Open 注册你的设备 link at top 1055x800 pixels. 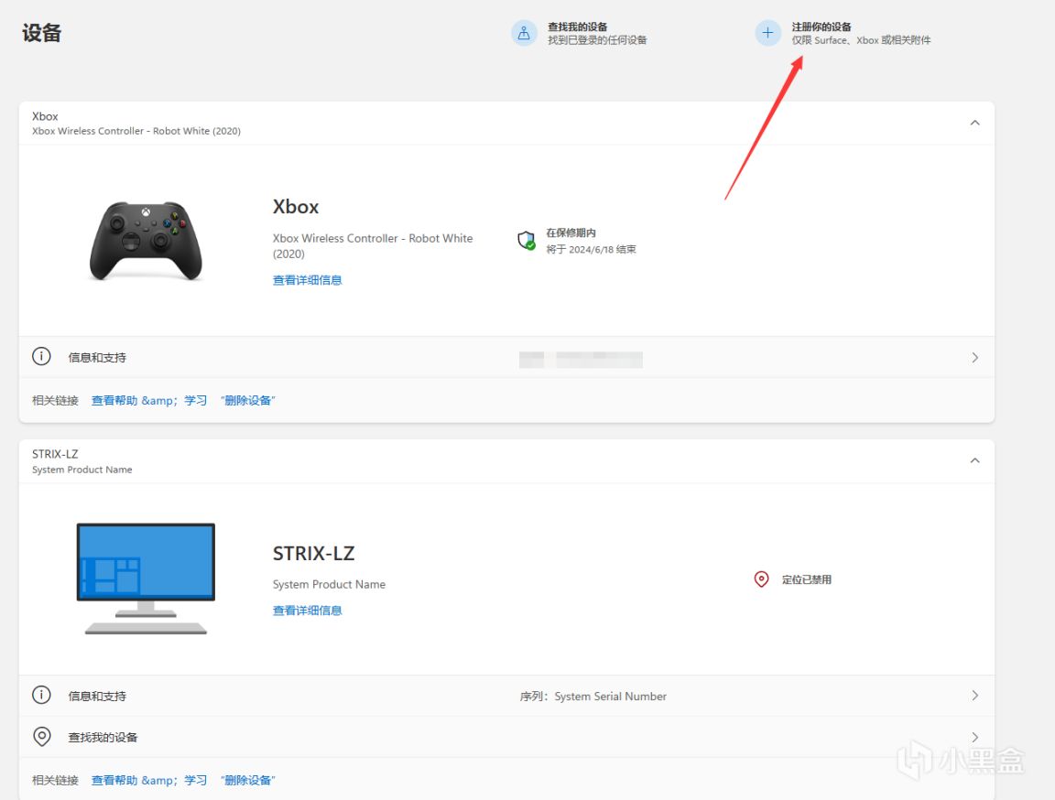tap(821, 27)
